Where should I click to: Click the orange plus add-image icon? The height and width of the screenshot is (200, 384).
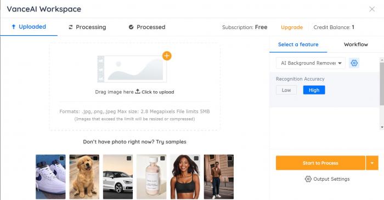coord(167,55)
